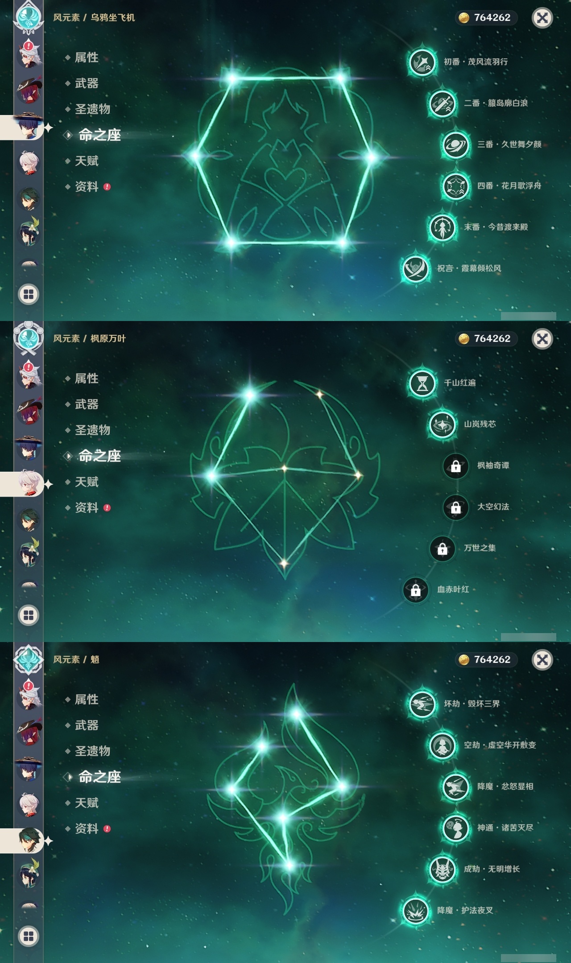Open 资料 tab with red notification in top panel
Image resolution: width=571 pixels, height=963 pixels.
(87, 187)
